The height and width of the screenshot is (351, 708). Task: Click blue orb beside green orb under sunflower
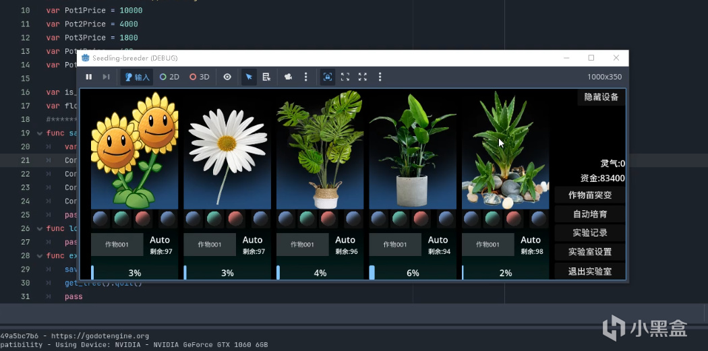[100, 219]
